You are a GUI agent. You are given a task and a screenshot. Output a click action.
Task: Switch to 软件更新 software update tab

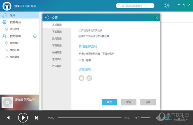(57, 66)
